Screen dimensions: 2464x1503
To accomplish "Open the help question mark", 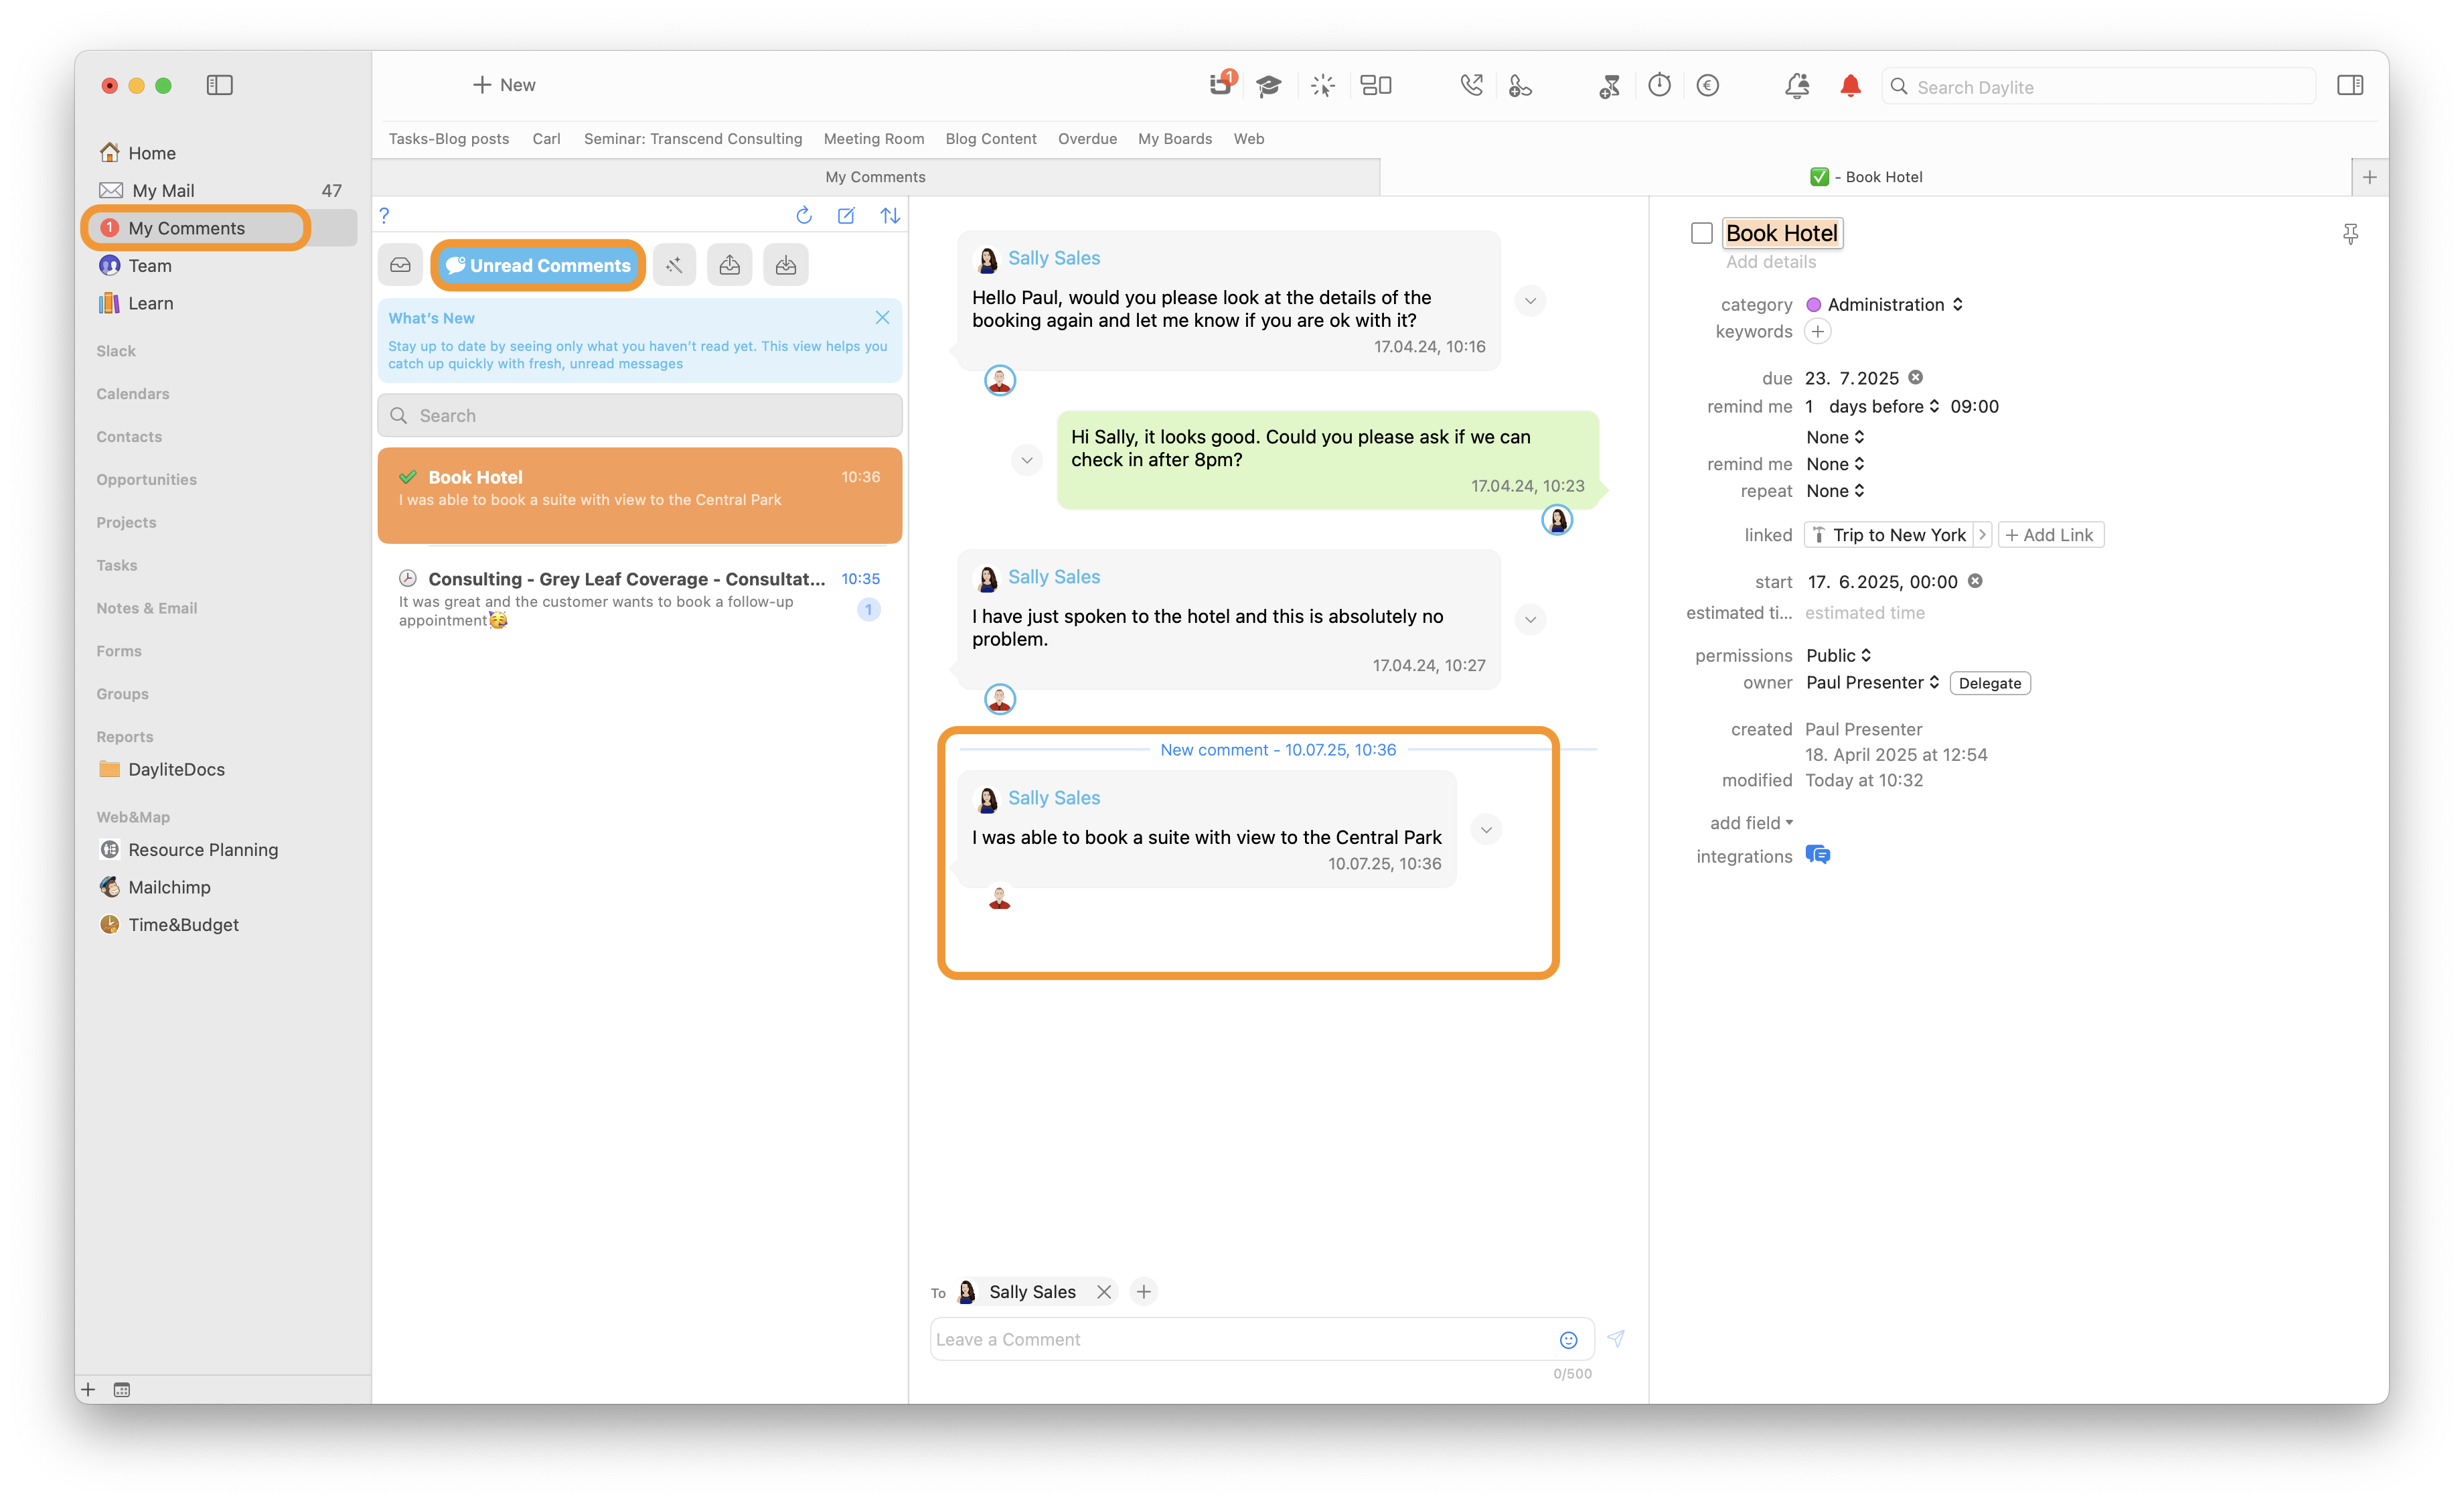I will coord(384,215).
